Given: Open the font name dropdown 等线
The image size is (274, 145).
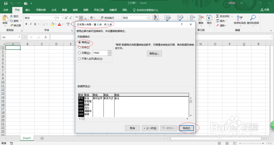Looking at the screenshot, I should [x=54, y=18].
